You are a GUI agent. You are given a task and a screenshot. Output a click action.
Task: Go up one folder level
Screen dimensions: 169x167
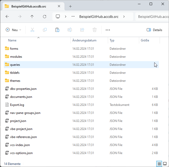(x=32, y=17)
